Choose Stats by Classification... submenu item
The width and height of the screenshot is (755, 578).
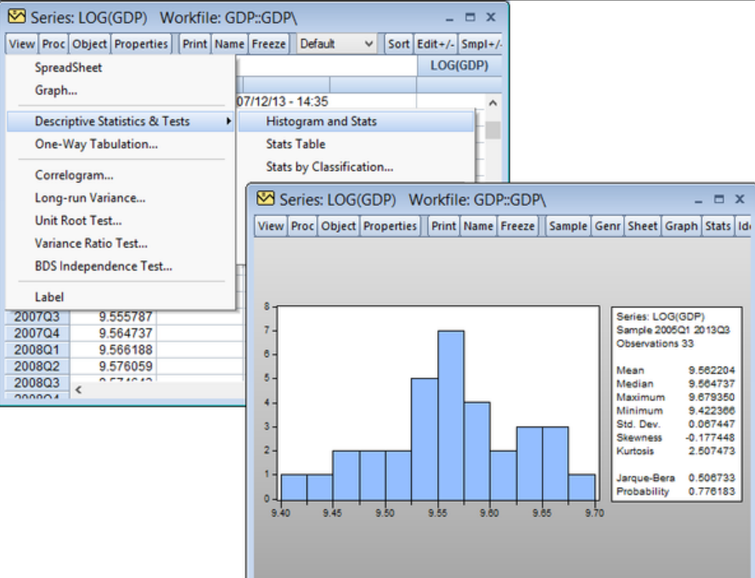pos(357,167)
